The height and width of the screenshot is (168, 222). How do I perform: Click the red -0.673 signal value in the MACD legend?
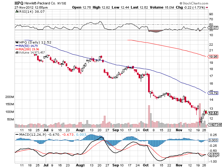pyautogui.click(x=68, y=134)
